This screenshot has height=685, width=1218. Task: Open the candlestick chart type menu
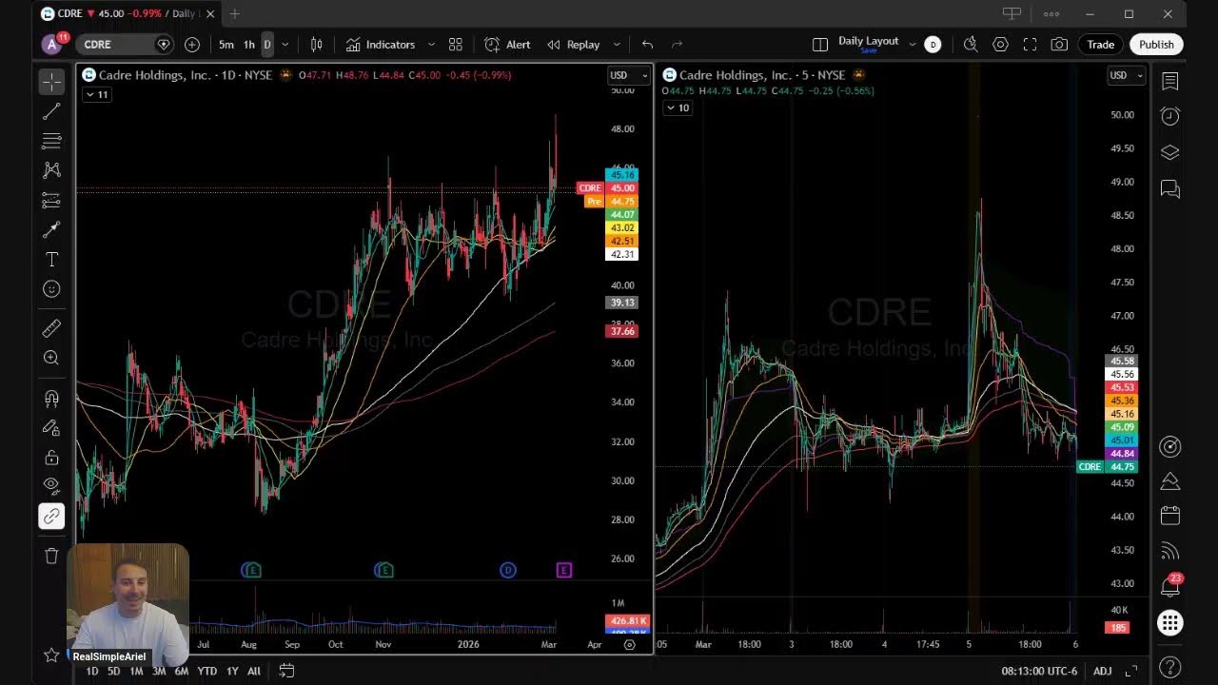pyautogui.click(x=316, y=45)
